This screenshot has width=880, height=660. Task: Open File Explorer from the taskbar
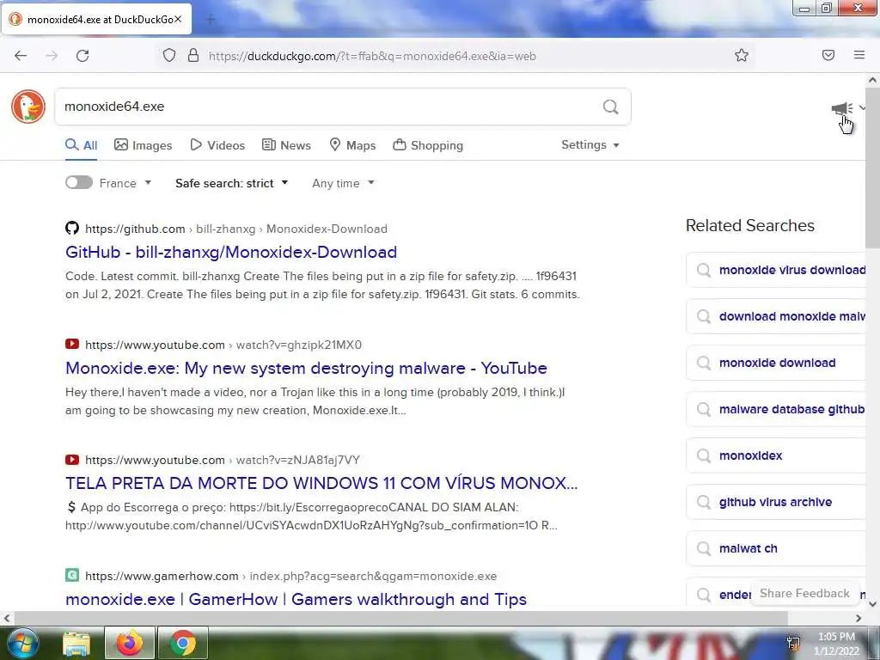tap(76, 643)
